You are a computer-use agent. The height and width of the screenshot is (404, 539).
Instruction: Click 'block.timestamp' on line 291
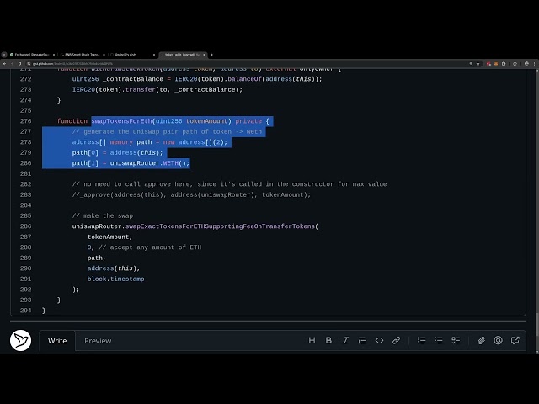[116, 279]
